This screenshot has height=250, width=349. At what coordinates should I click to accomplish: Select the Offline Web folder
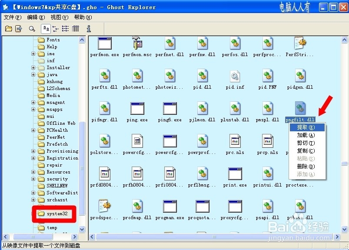pyautogui.click(x=61, y=123)
